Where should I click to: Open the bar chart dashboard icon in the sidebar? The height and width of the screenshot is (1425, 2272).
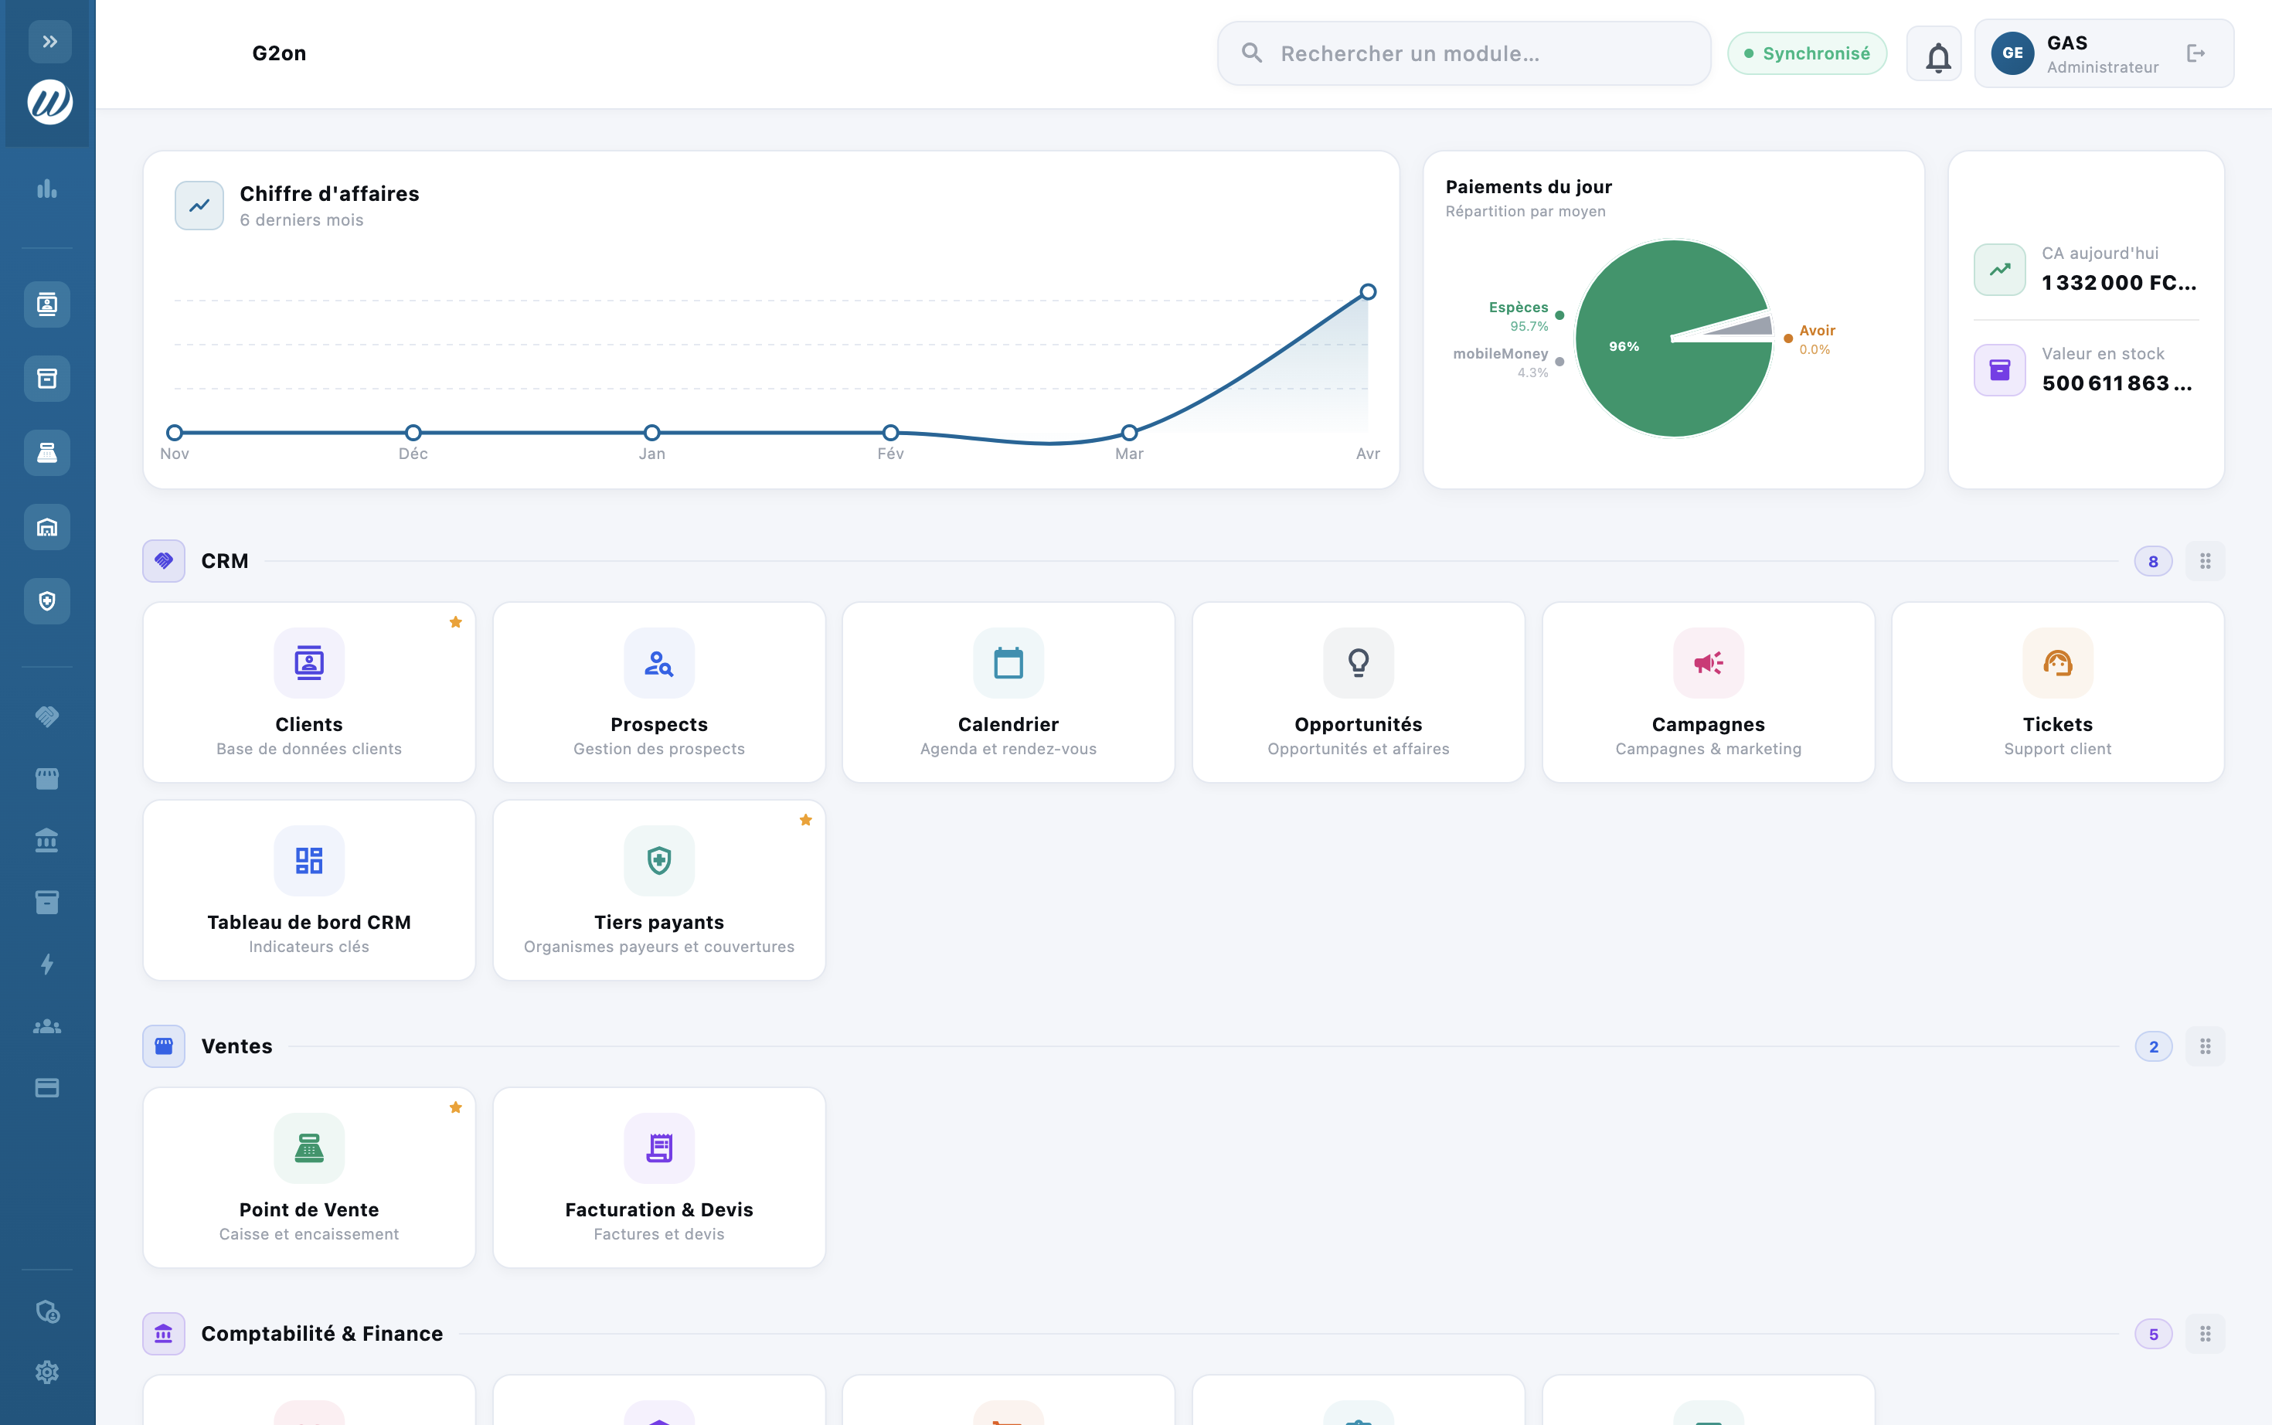point(47,189)
